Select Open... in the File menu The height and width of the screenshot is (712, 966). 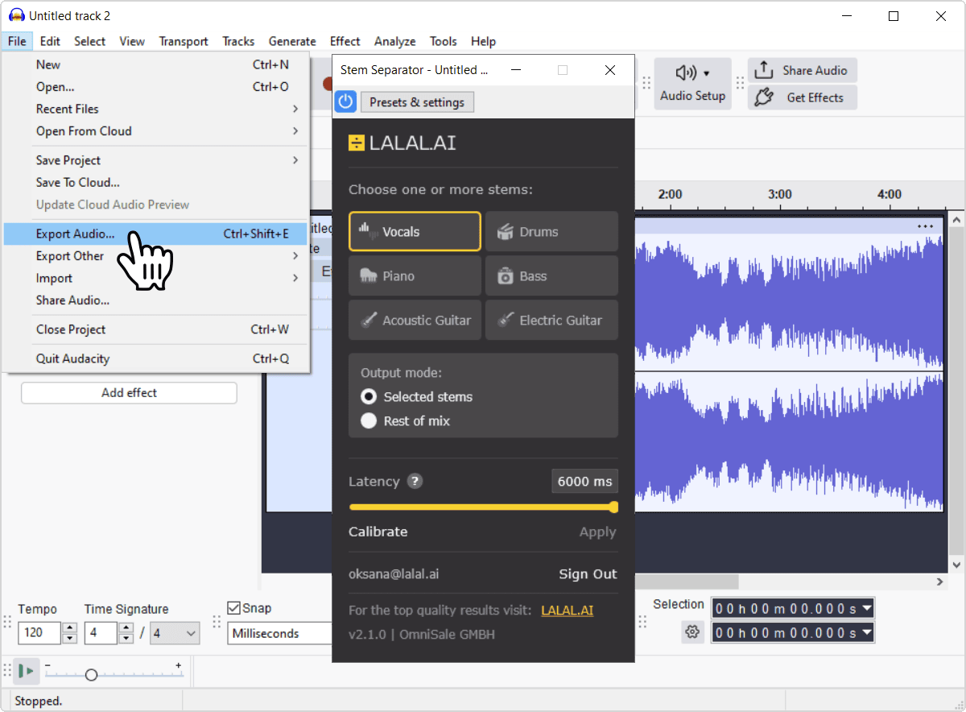pos(156,86)
